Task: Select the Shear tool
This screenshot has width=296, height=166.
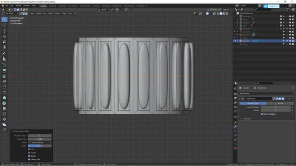Action: [x=4, y=125]
